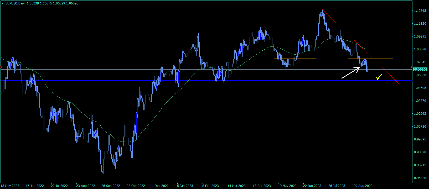Viewport: 429px width, 189px height.
Task: Click the 1.06329 low price value
Action: (x=59, y=3)
